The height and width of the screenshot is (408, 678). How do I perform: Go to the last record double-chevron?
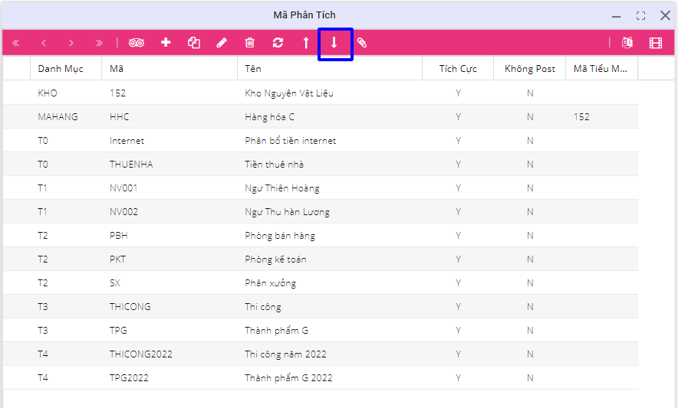(99, 43)
